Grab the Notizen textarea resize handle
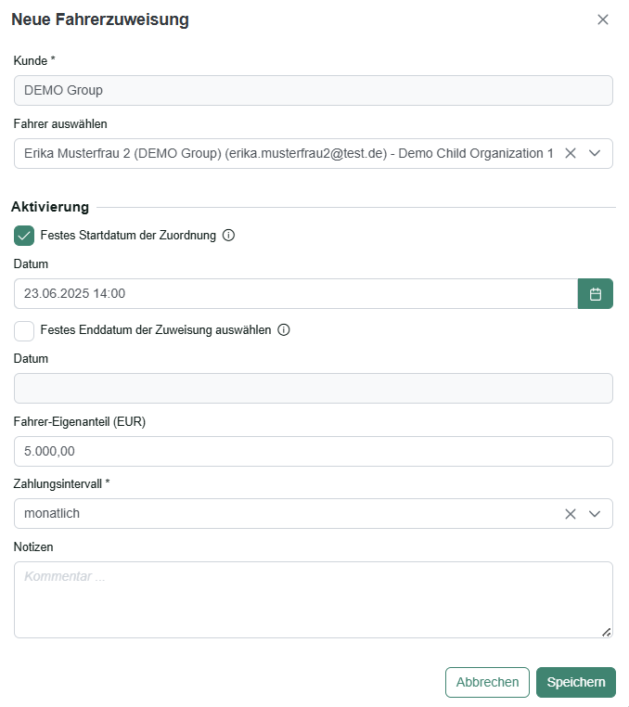 [x=607, y=632]
